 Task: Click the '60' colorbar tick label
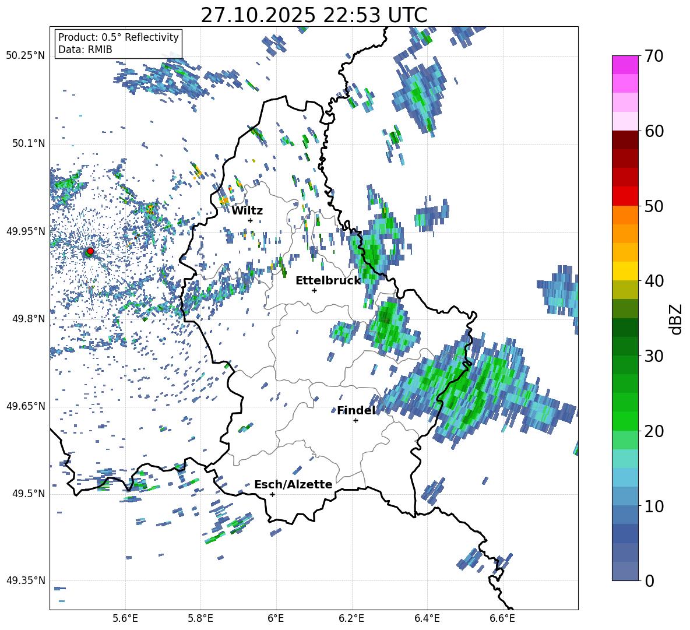[653, 131]
